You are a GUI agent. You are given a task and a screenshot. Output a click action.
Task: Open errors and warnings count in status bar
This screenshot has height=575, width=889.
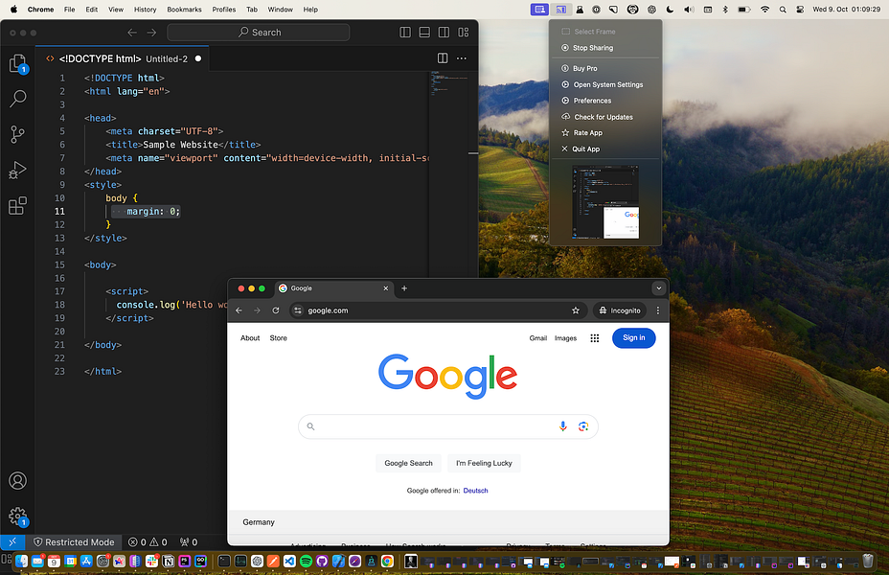pyautogui.click(x=148, y=542)
